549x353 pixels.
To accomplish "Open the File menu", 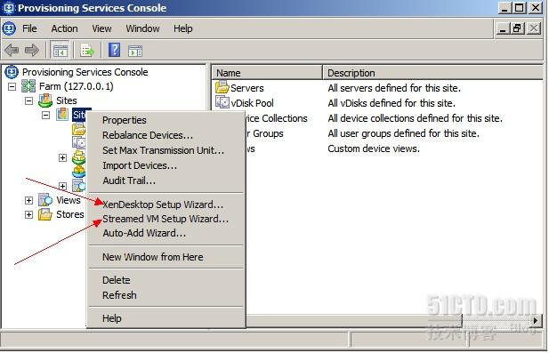I will tap(29, 28).
